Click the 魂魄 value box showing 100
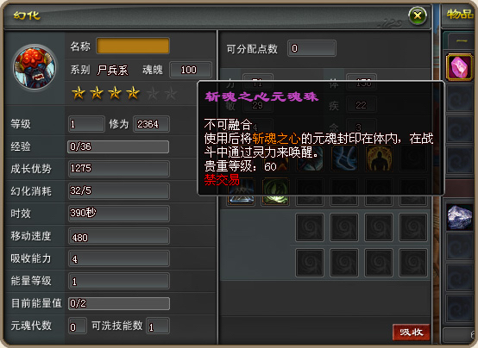Screen dimensions: 478x348 click(x=191, y=70)
